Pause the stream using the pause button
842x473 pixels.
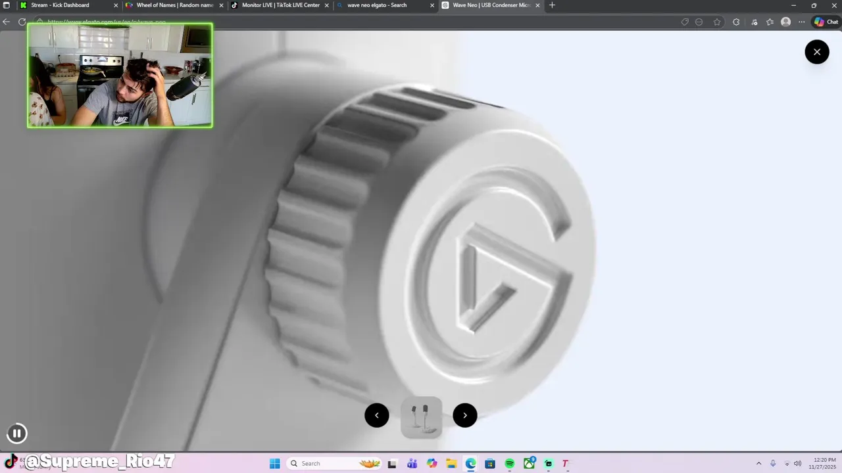pos(16,433)
